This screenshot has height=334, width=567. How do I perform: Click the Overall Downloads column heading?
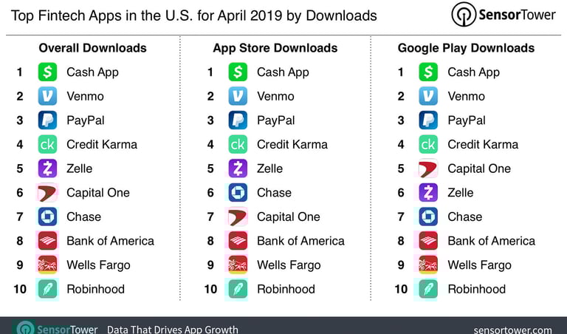pos(92,48)
